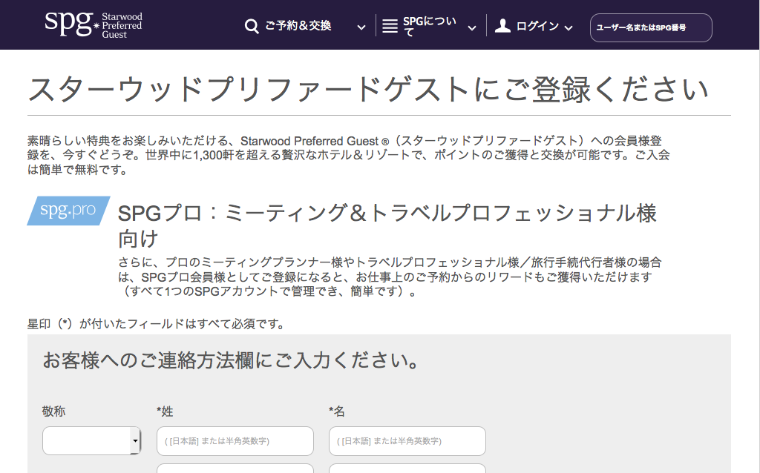The height and width of the screenshot is (473, 760).
Task: Open the SPGについて menu
Action: [430, 26]
